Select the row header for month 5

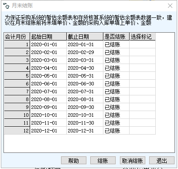[17, 76]
